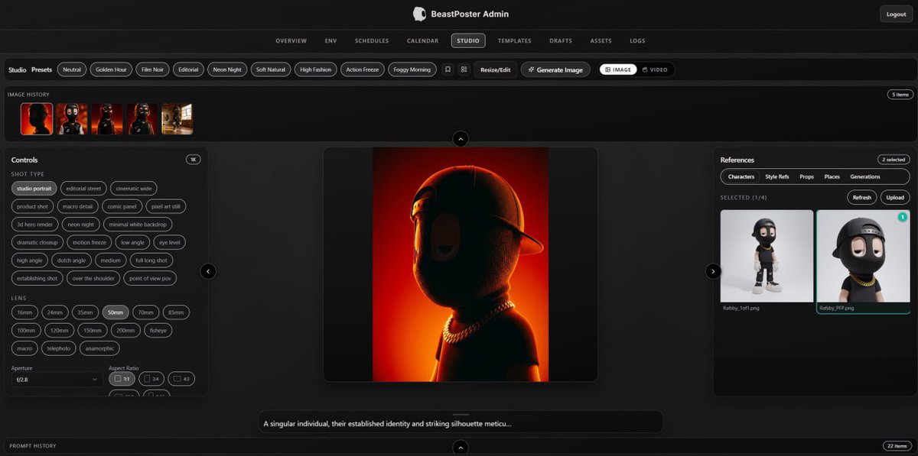The image size is (918, 456).
Task: Click the 22 items prompt history badge
Action: (x=896, y=446)
